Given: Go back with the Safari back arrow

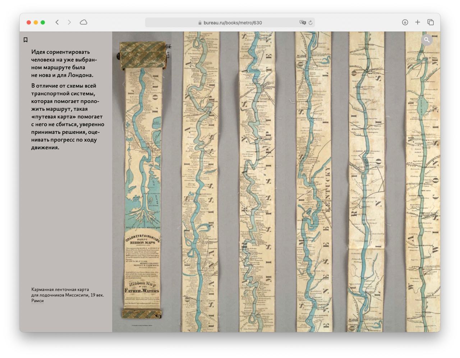Looking at the screenshot, I should (57, 22).
